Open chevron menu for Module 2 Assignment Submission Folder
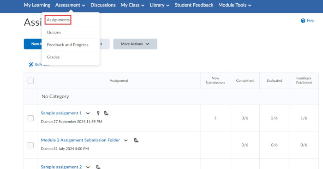The width and height of the screenshot is (323, 169). (x=126, y=140)
